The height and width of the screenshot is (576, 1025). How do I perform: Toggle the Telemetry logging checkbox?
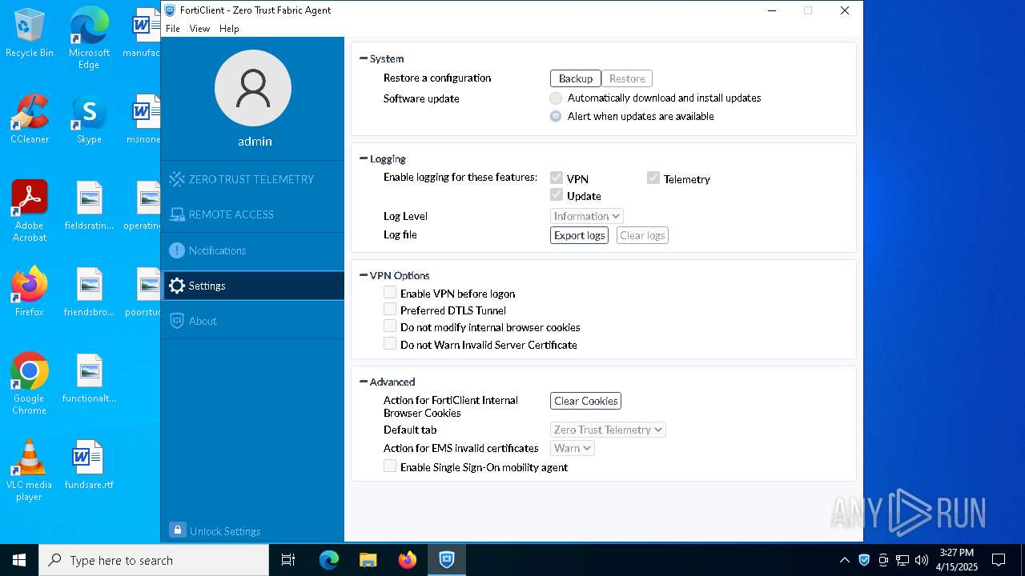pos(653,178)
